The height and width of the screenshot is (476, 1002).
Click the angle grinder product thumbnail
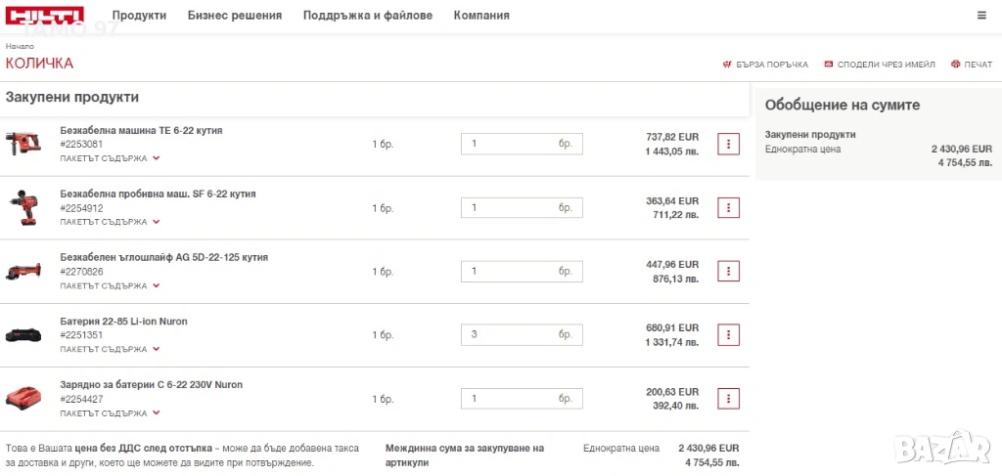[23, 271]
